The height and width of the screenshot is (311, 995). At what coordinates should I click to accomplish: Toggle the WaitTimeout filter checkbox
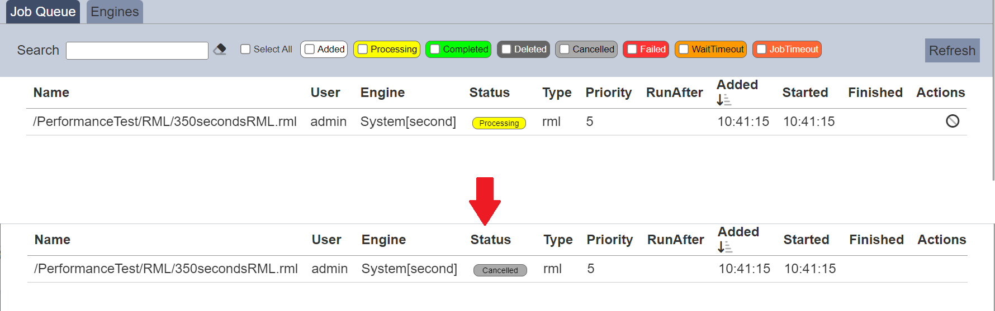click(684, 49)
